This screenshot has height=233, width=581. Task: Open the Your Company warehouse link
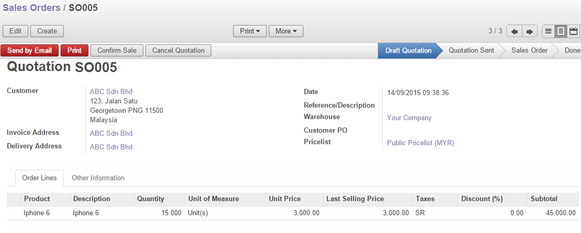pos(409,118)
